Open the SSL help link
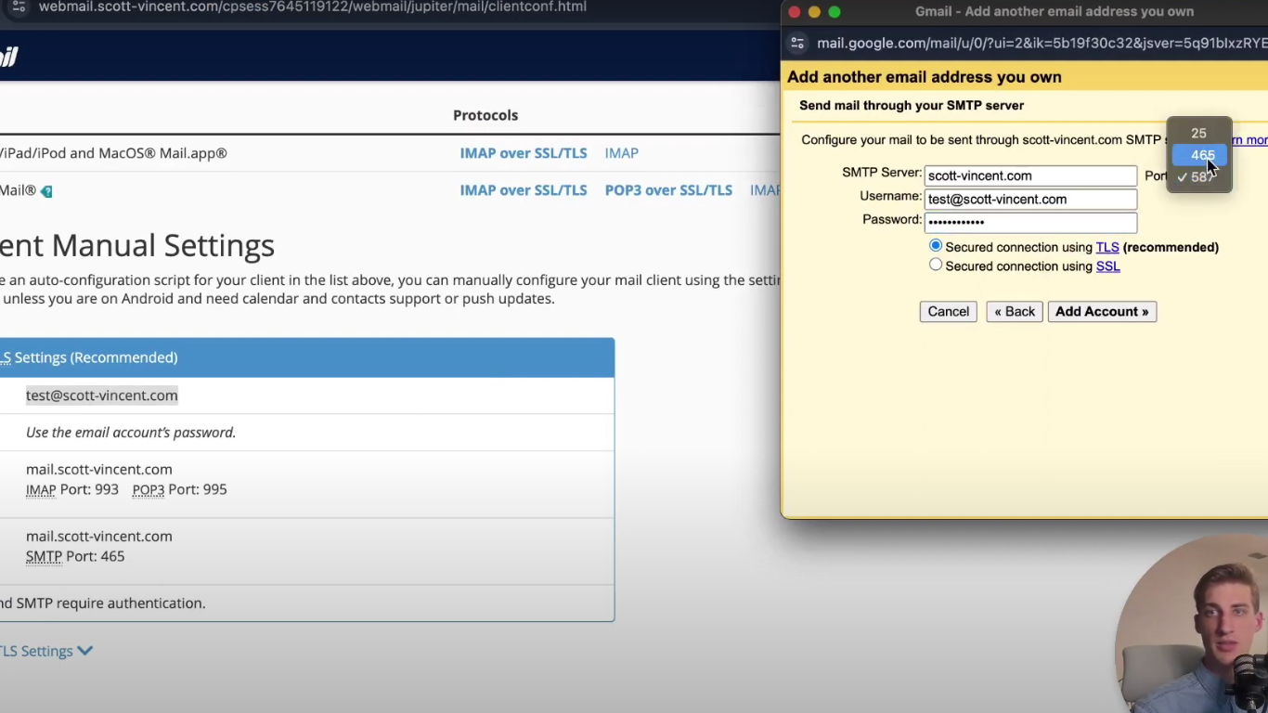The height and width of the screenshot is (713, 1268). [1107, 266]
